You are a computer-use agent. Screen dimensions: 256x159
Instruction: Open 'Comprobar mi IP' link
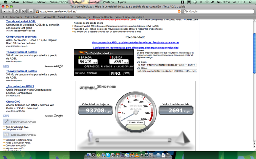coord(14,130)
